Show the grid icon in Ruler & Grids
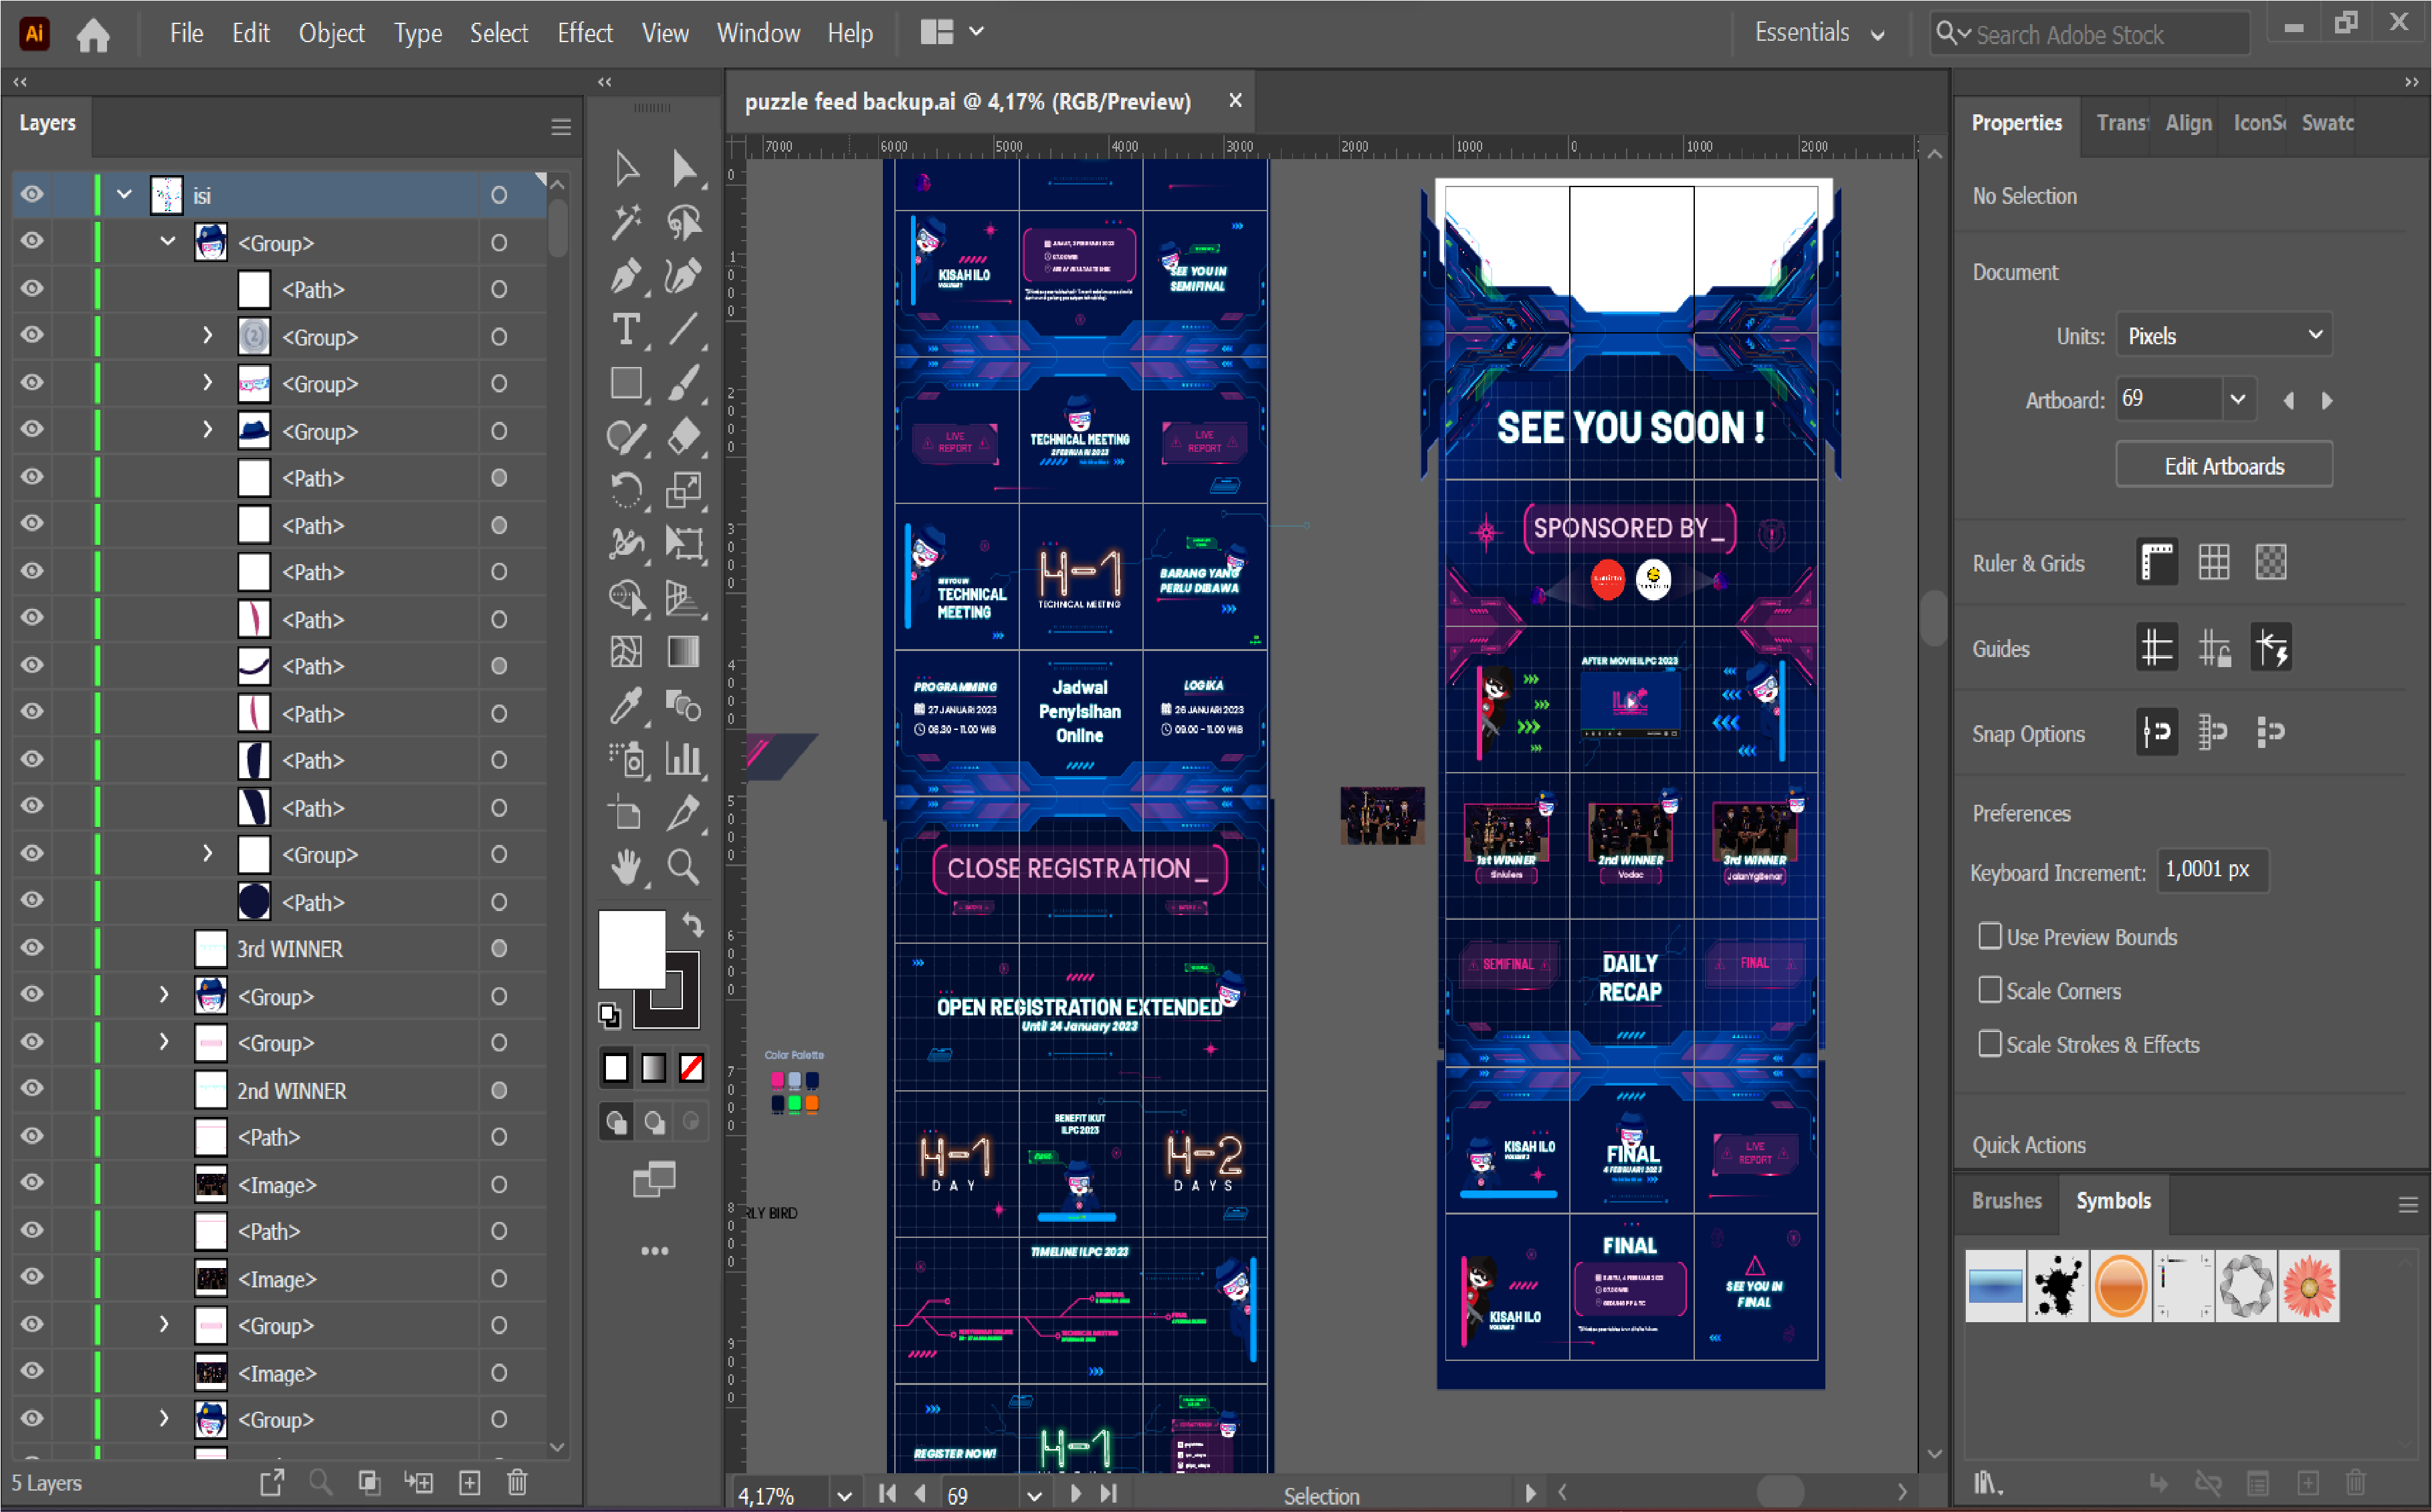 pos(2213,563)
